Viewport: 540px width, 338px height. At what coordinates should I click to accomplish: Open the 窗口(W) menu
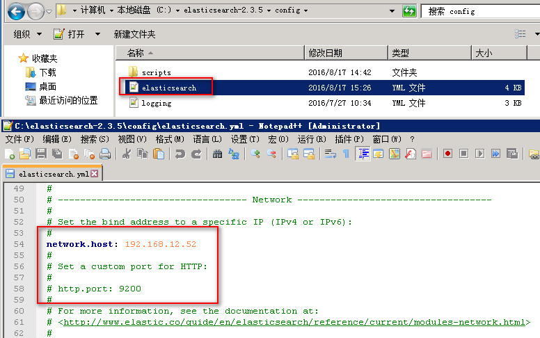coord(387,139)
